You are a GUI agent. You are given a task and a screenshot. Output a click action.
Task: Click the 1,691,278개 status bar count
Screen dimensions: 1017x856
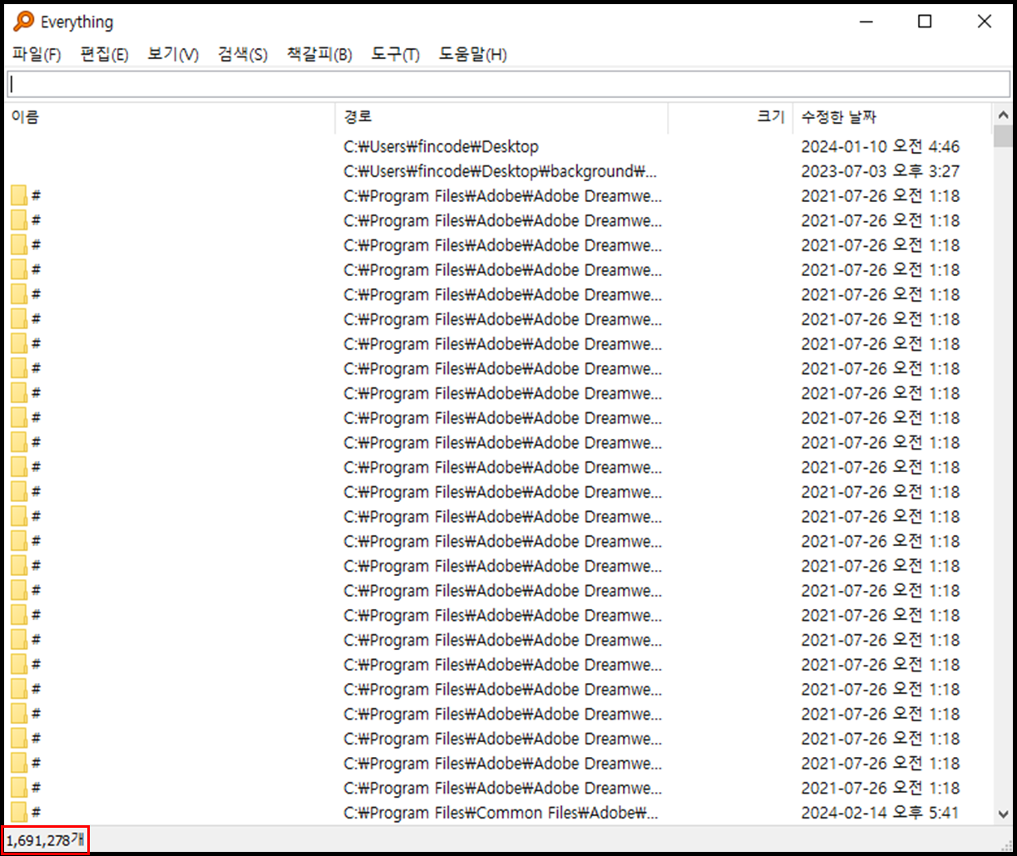[46, 840]
